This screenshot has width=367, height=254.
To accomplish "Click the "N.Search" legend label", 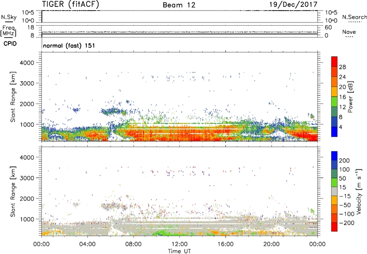I will [354, 17].
